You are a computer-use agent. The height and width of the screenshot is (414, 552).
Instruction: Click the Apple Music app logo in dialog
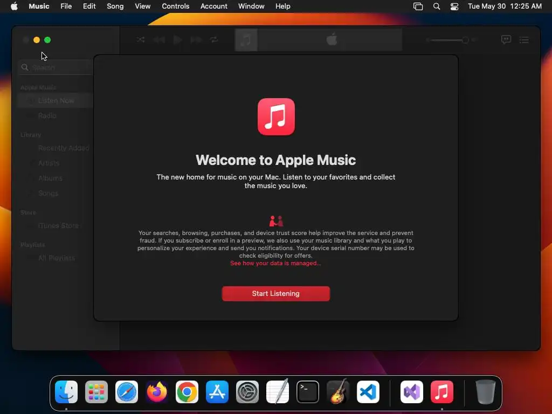pos(276,116)
